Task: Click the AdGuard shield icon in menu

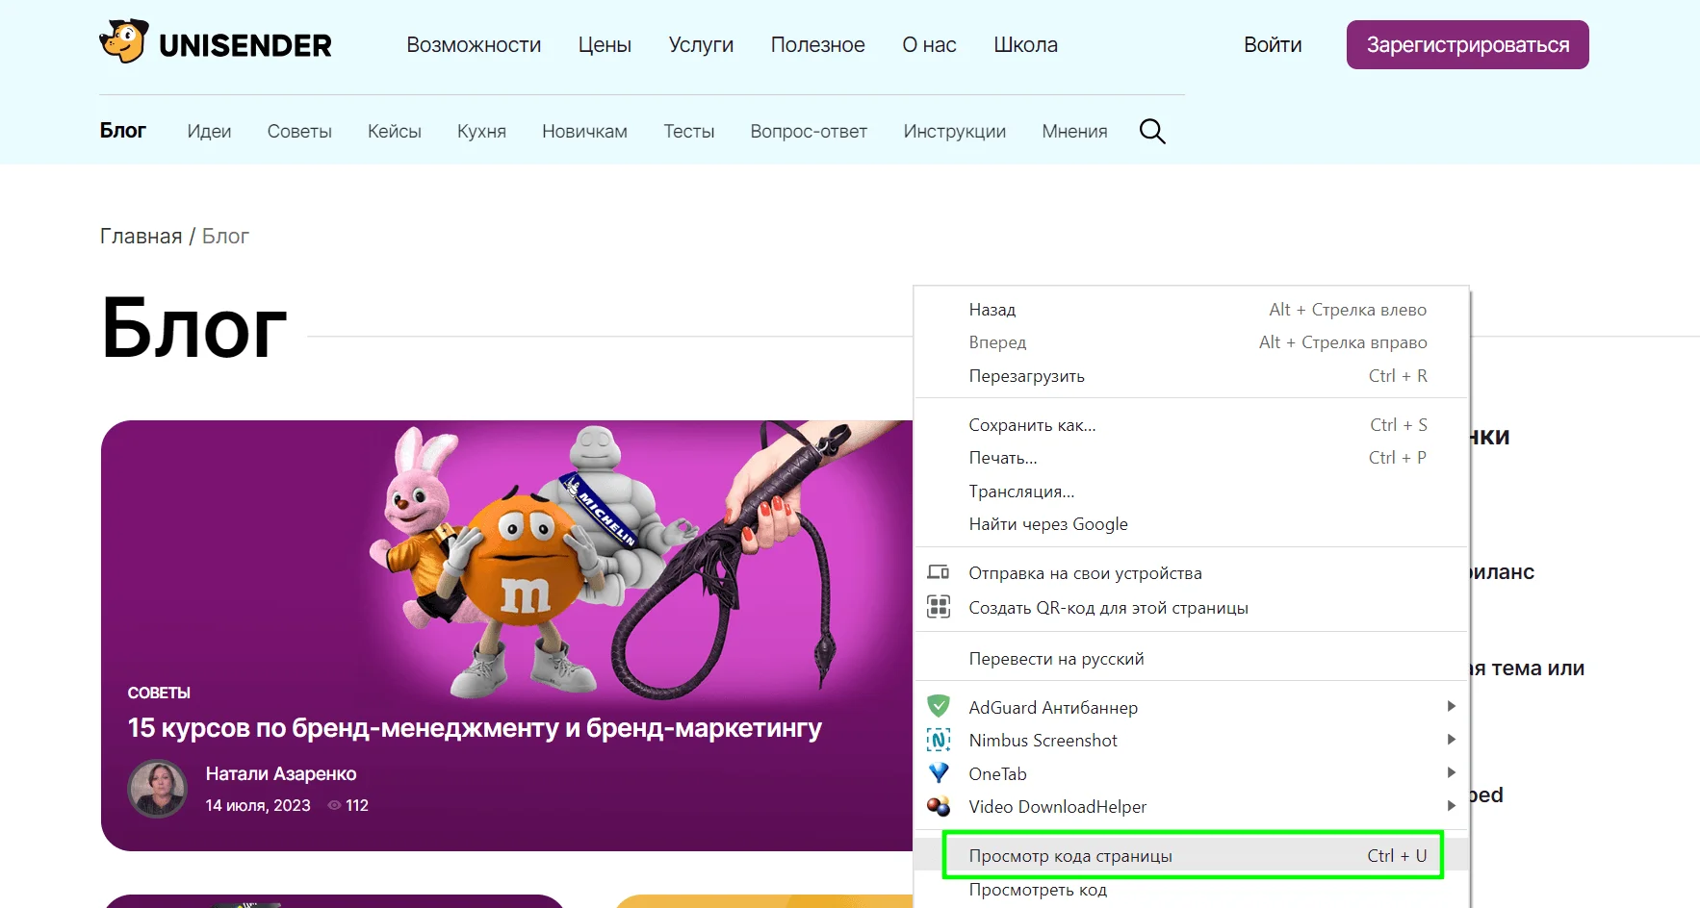Action: [x=939, y=707]
